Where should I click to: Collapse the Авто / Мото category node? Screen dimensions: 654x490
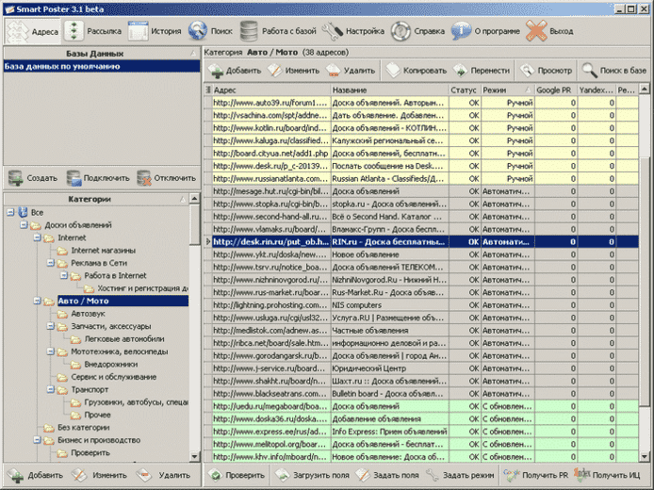pyautogui.click(x=37, y=301)
